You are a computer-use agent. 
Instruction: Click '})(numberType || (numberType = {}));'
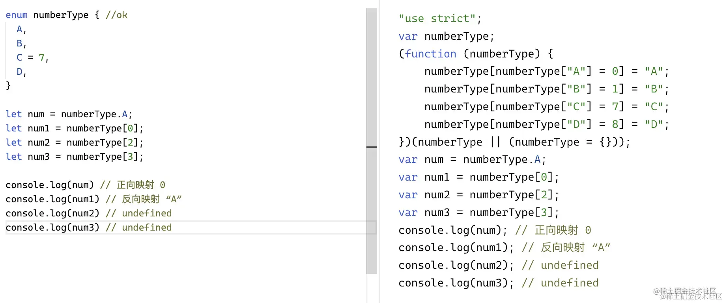(514, 142)
